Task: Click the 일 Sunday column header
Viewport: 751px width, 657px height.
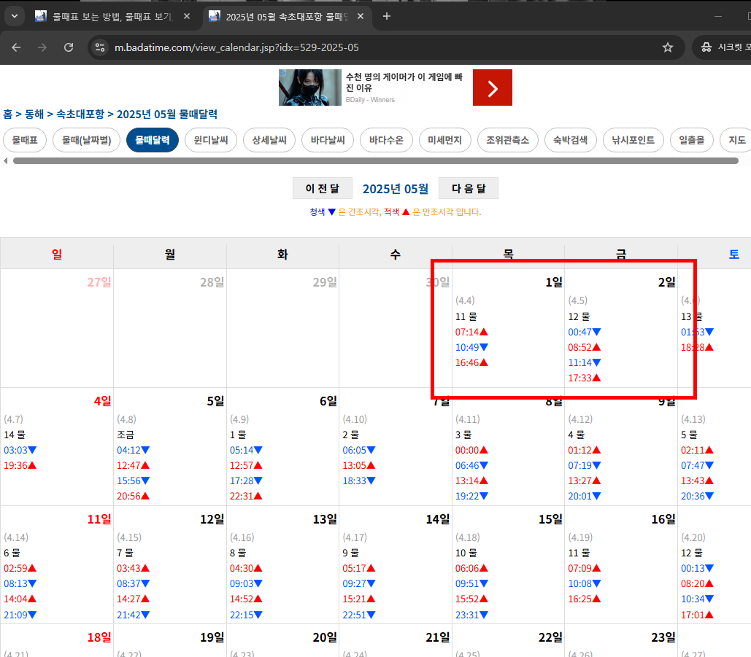Action: [57, 254]
